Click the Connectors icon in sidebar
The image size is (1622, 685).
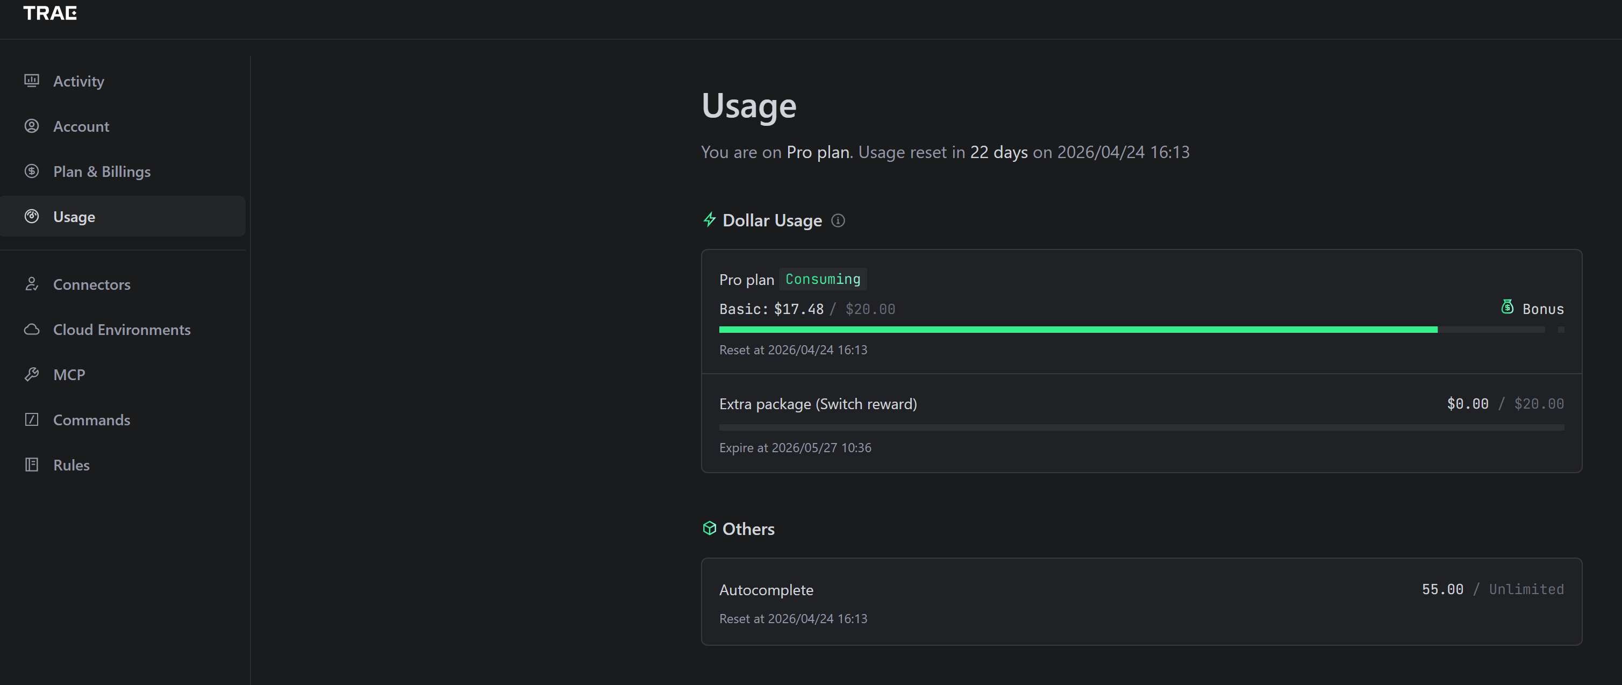pyautogui.click(x=32, y=284)
